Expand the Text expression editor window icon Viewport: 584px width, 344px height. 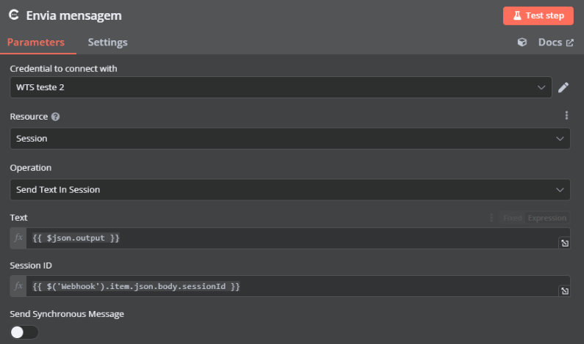click(564, 243)
